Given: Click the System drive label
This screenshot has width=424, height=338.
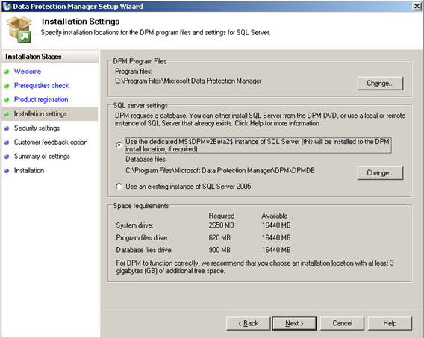Looking at the screenshot, I should [x=134, y=225].
